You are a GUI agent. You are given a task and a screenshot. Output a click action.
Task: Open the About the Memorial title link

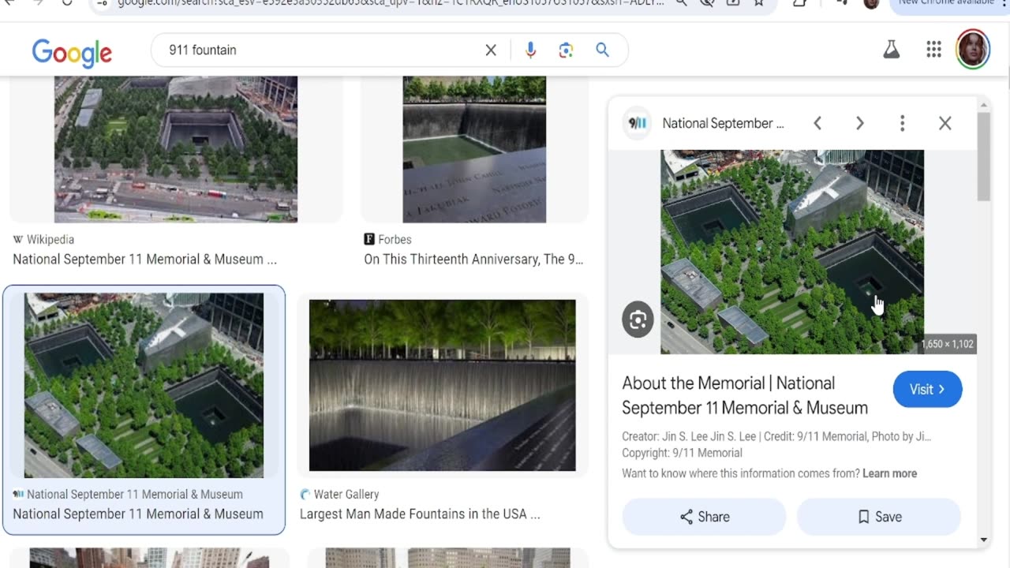tap(745, 395)
